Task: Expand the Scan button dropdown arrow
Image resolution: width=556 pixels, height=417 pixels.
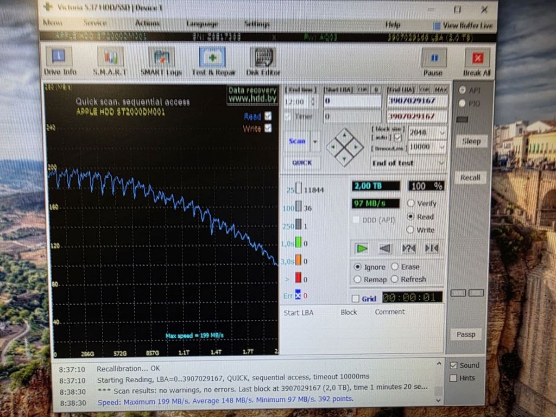Action: pos(315,141)
